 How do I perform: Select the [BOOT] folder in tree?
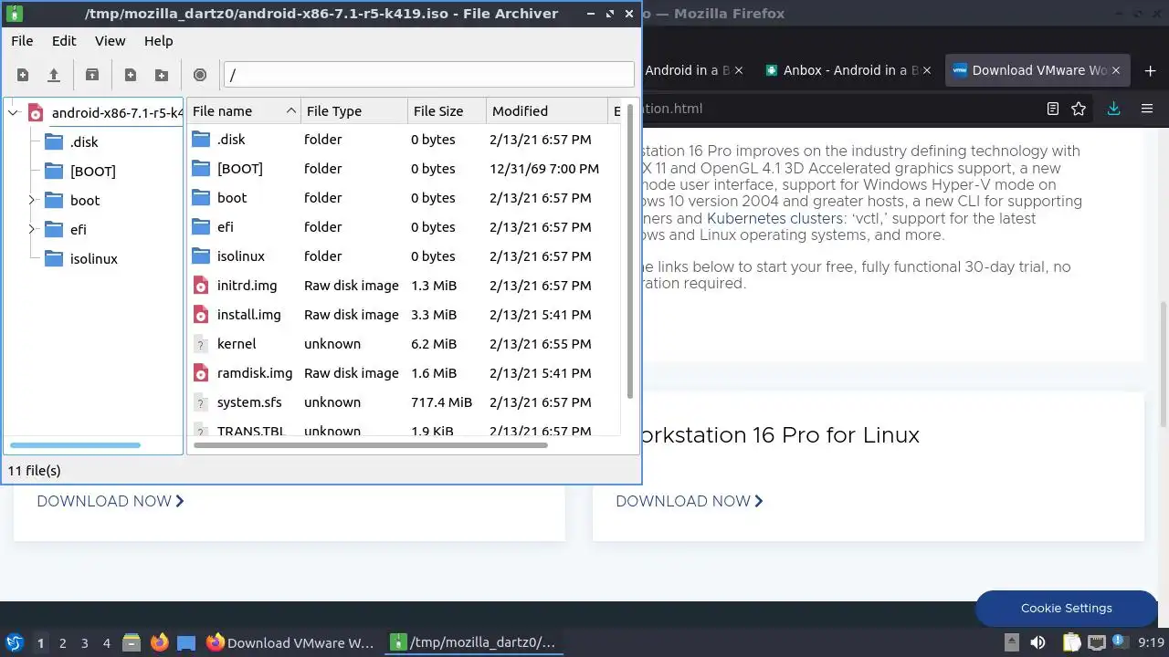point(92,171)
